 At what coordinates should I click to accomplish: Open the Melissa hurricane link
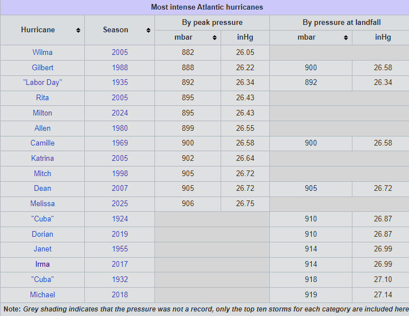tap(42, 203)
